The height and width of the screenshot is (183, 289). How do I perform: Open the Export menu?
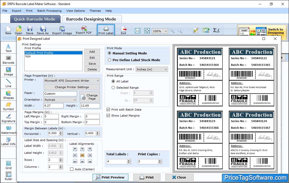[x=17, y=11]
